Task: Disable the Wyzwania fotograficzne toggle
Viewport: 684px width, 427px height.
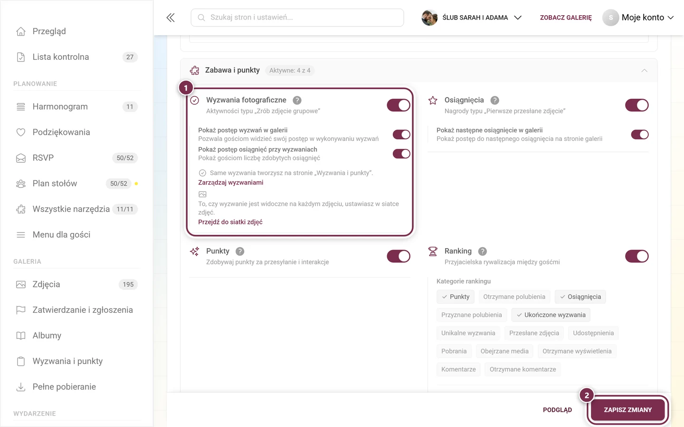Action: (399, 105)
